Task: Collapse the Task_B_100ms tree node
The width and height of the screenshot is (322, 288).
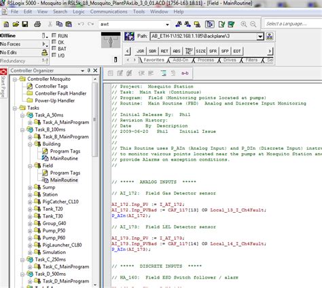Action: point(22,130)
